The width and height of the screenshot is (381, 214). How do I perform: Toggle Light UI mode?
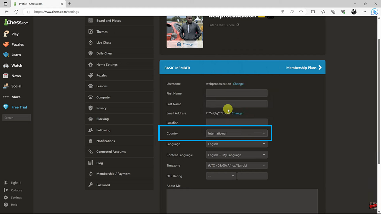click(13, 182)
